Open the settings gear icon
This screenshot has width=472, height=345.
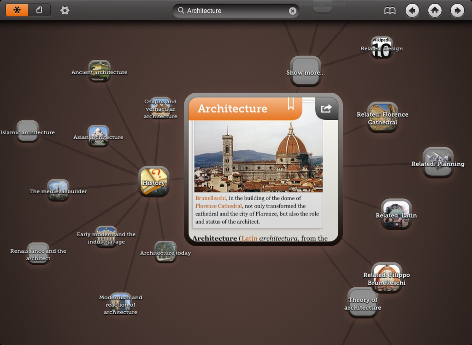[x=65, y=10]
